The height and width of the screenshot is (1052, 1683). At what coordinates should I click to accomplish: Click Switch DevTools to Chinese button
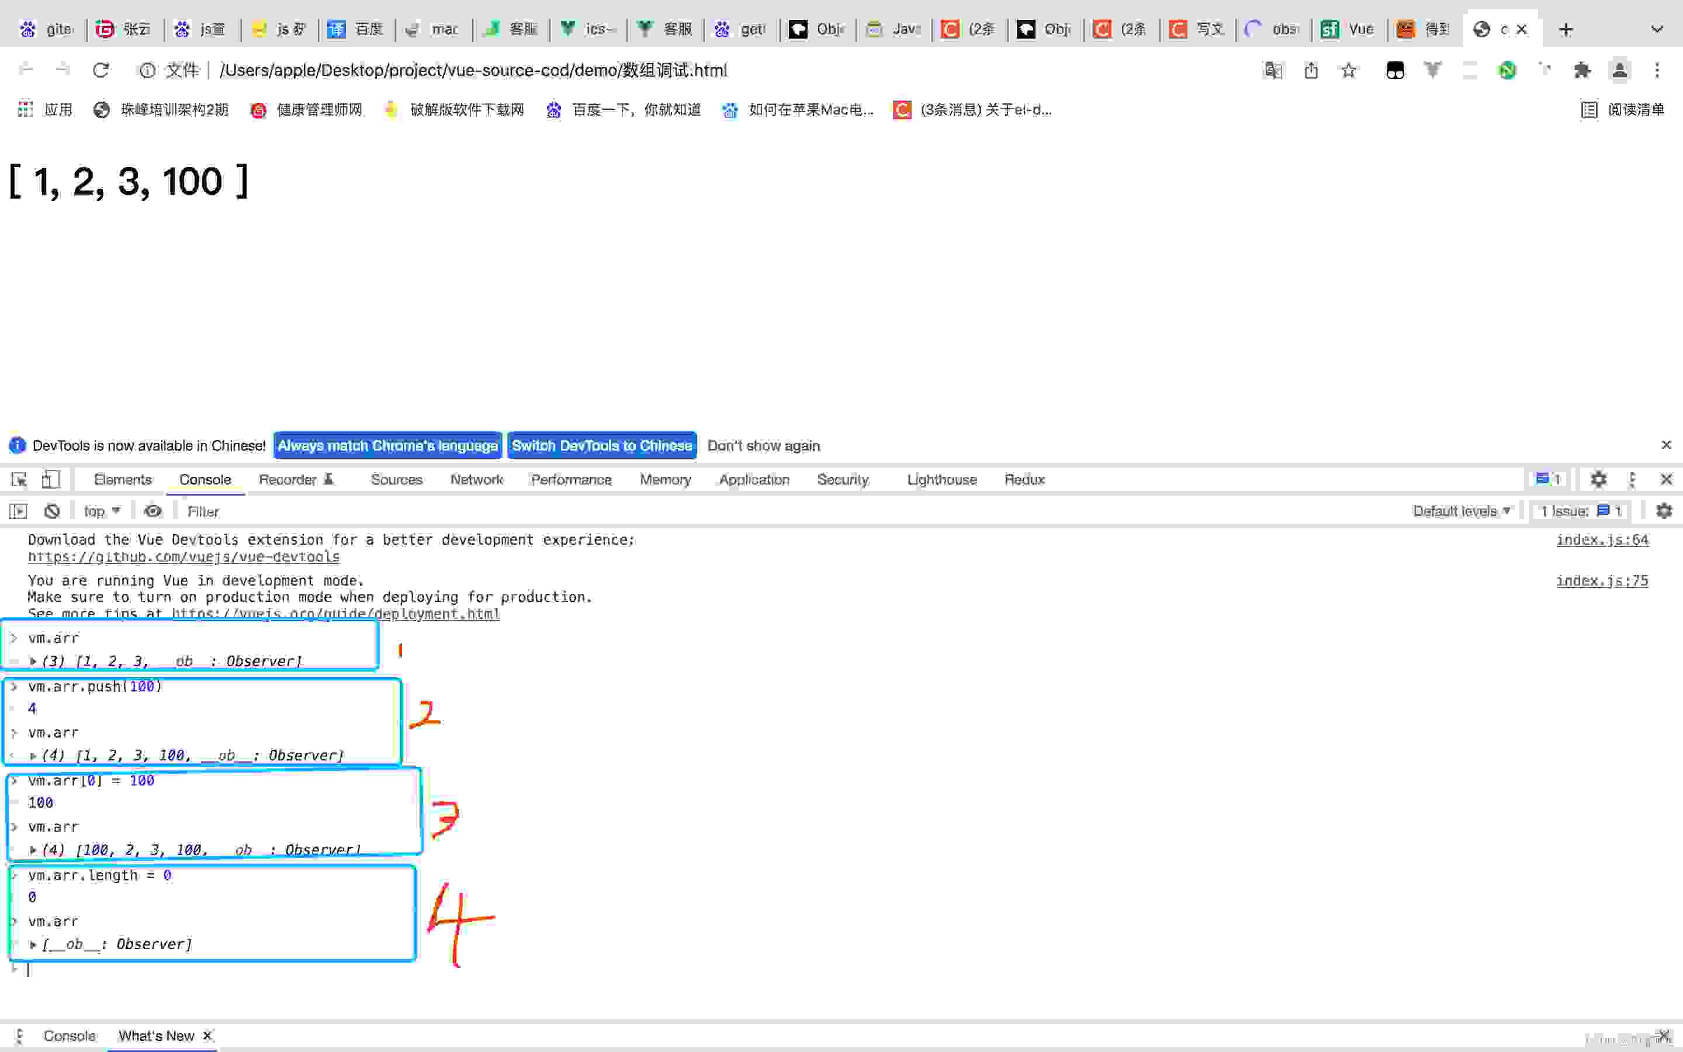point(602,445)
